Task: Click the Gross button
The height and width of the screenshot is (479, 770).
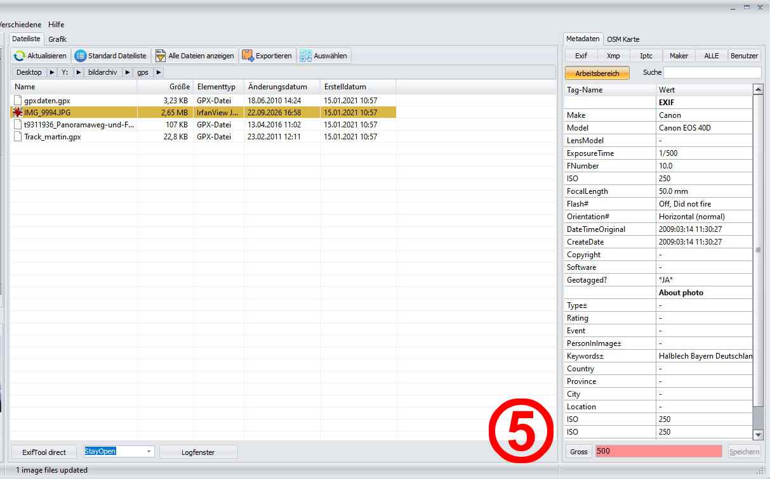Action: (579, 451)
